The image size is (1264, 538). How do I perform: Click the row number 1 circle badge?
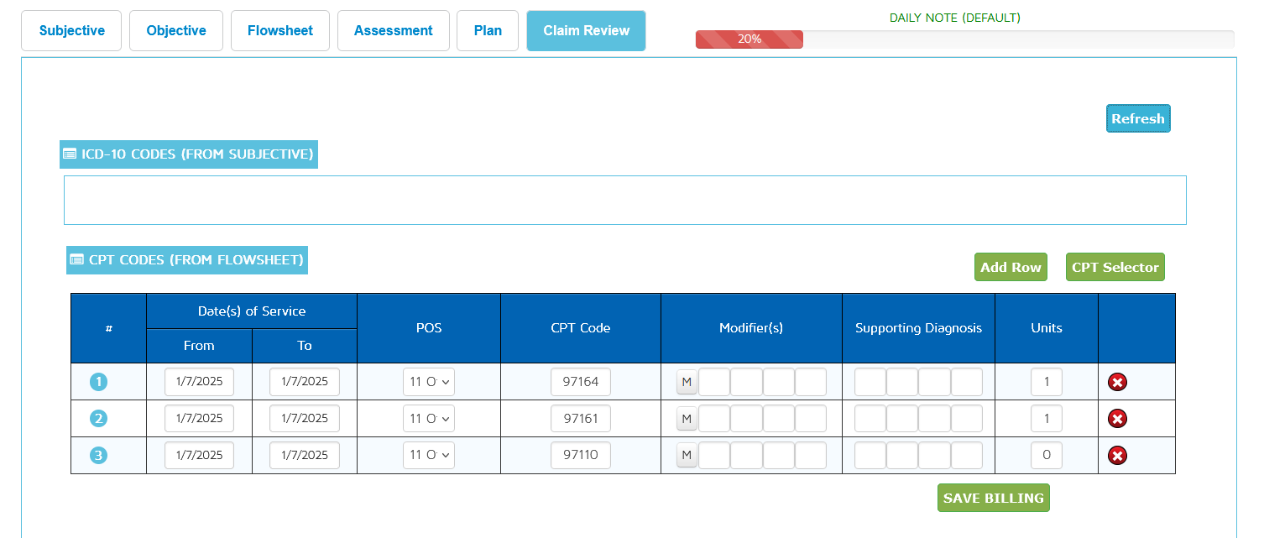[x=99, y=383]
